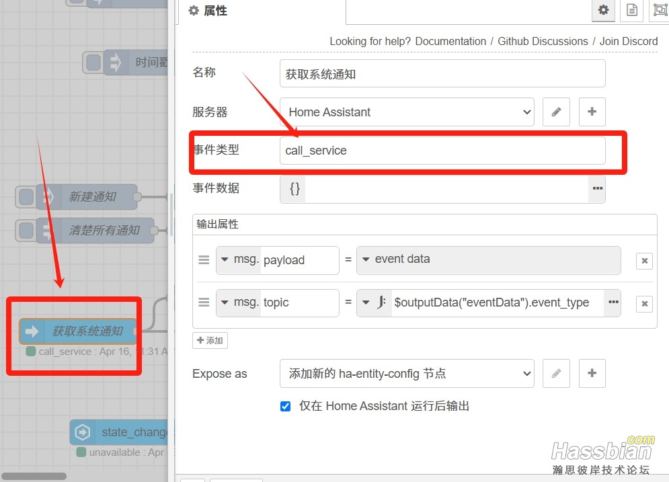This screenshot has height=482, width=669.
Task: Open the node settings gear tab
Action: tap(603, 10)
